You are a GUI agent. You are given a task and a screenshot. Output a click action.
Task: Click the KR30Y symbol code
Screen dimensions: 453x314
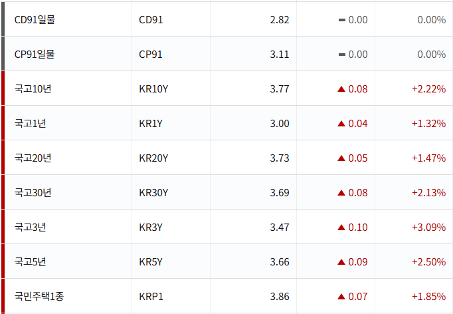[x=153, y=193]
